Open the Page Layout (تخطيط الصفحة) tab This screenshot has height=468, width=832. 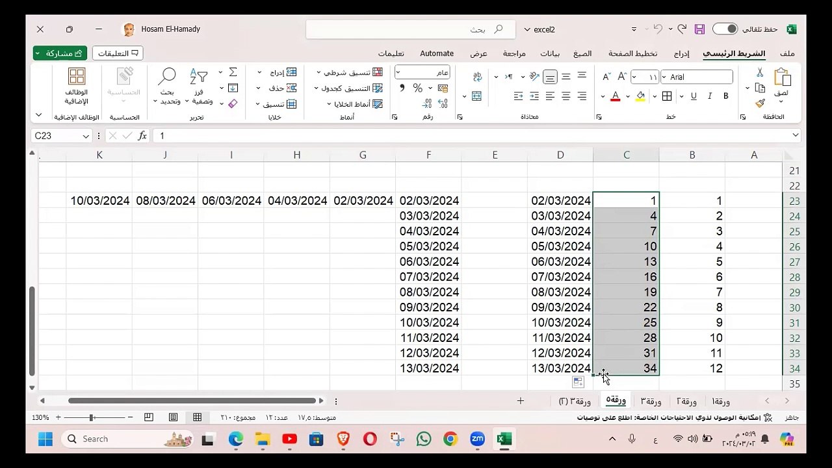632,53
